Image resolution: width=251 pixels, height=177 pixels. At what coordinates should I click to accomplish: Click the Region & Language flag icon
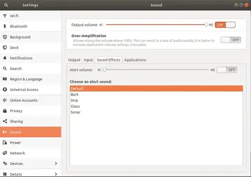coord(5,79)
